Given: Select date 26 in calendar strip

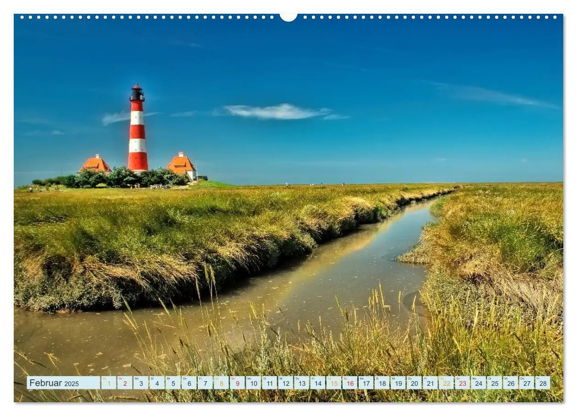Looking at the screenshot, I should coord(510,383).
